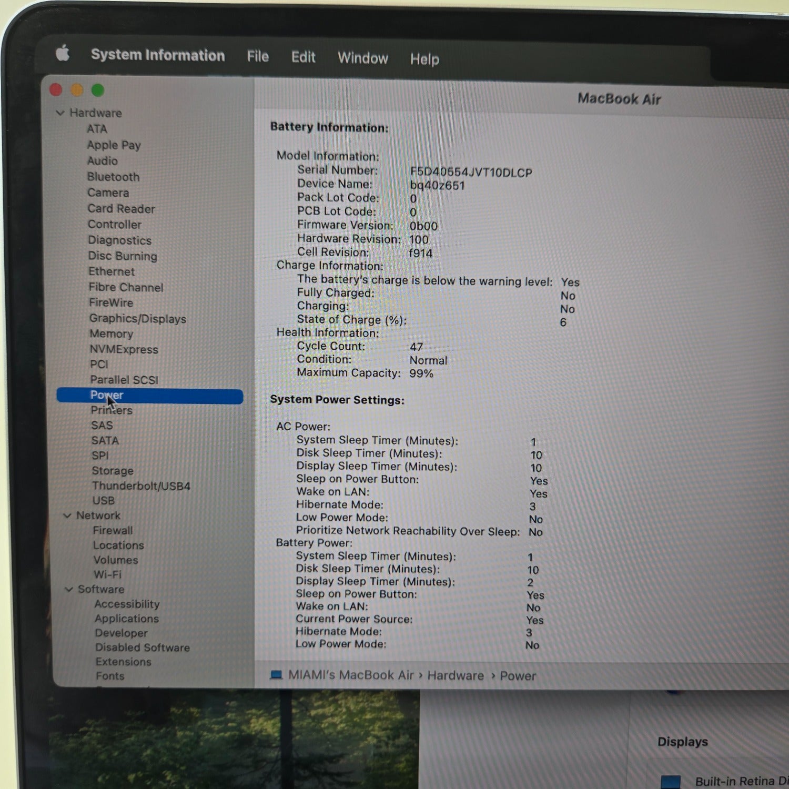Select Memory in the sidebar

click(111, 333)
